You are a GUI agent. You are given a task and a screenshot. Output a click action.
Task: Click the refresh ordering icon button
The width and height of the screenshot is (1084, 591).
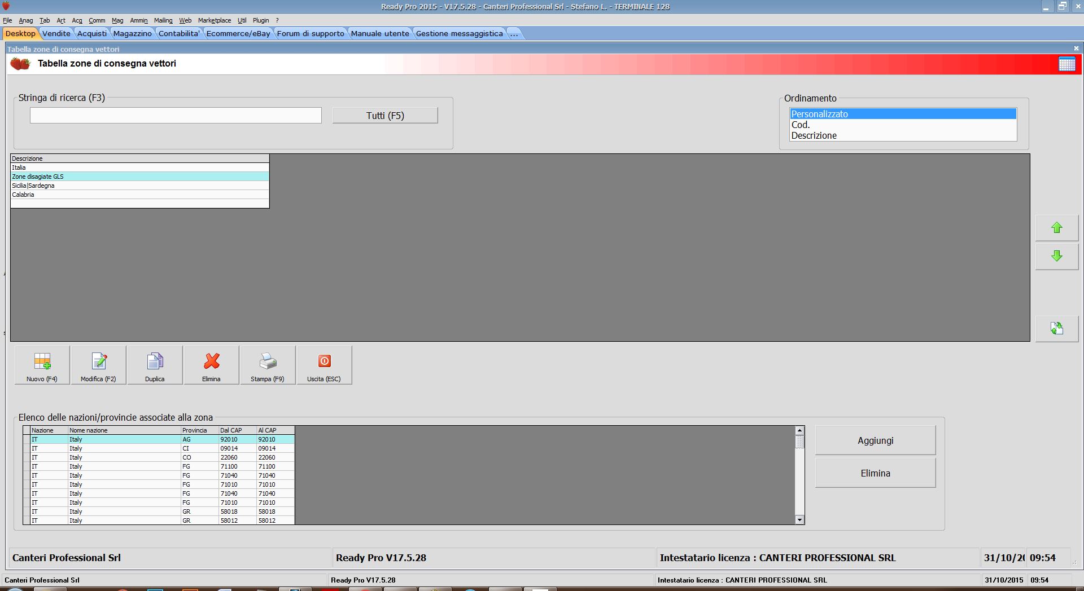pyautogui.click(x=1057, y=328)
